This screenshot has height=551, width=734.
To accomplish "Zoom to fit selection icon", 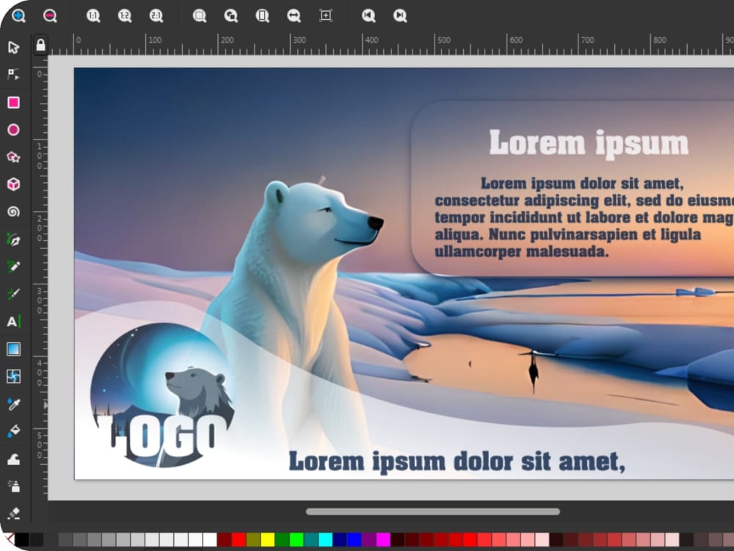I will (x=200, y=16).
